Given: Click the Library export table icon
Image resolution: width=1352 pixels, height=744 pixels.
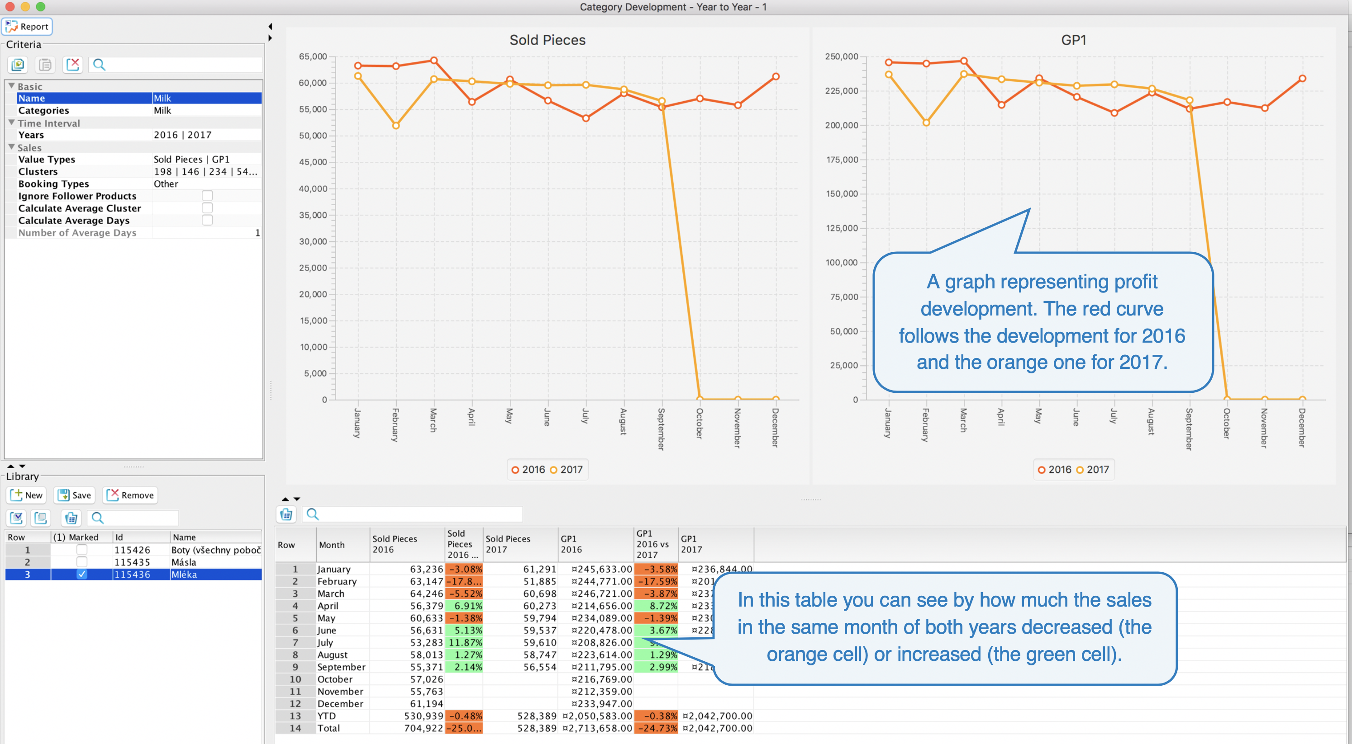Looking at the screenshot, I should pyautogui.click(x=71, y=518).
